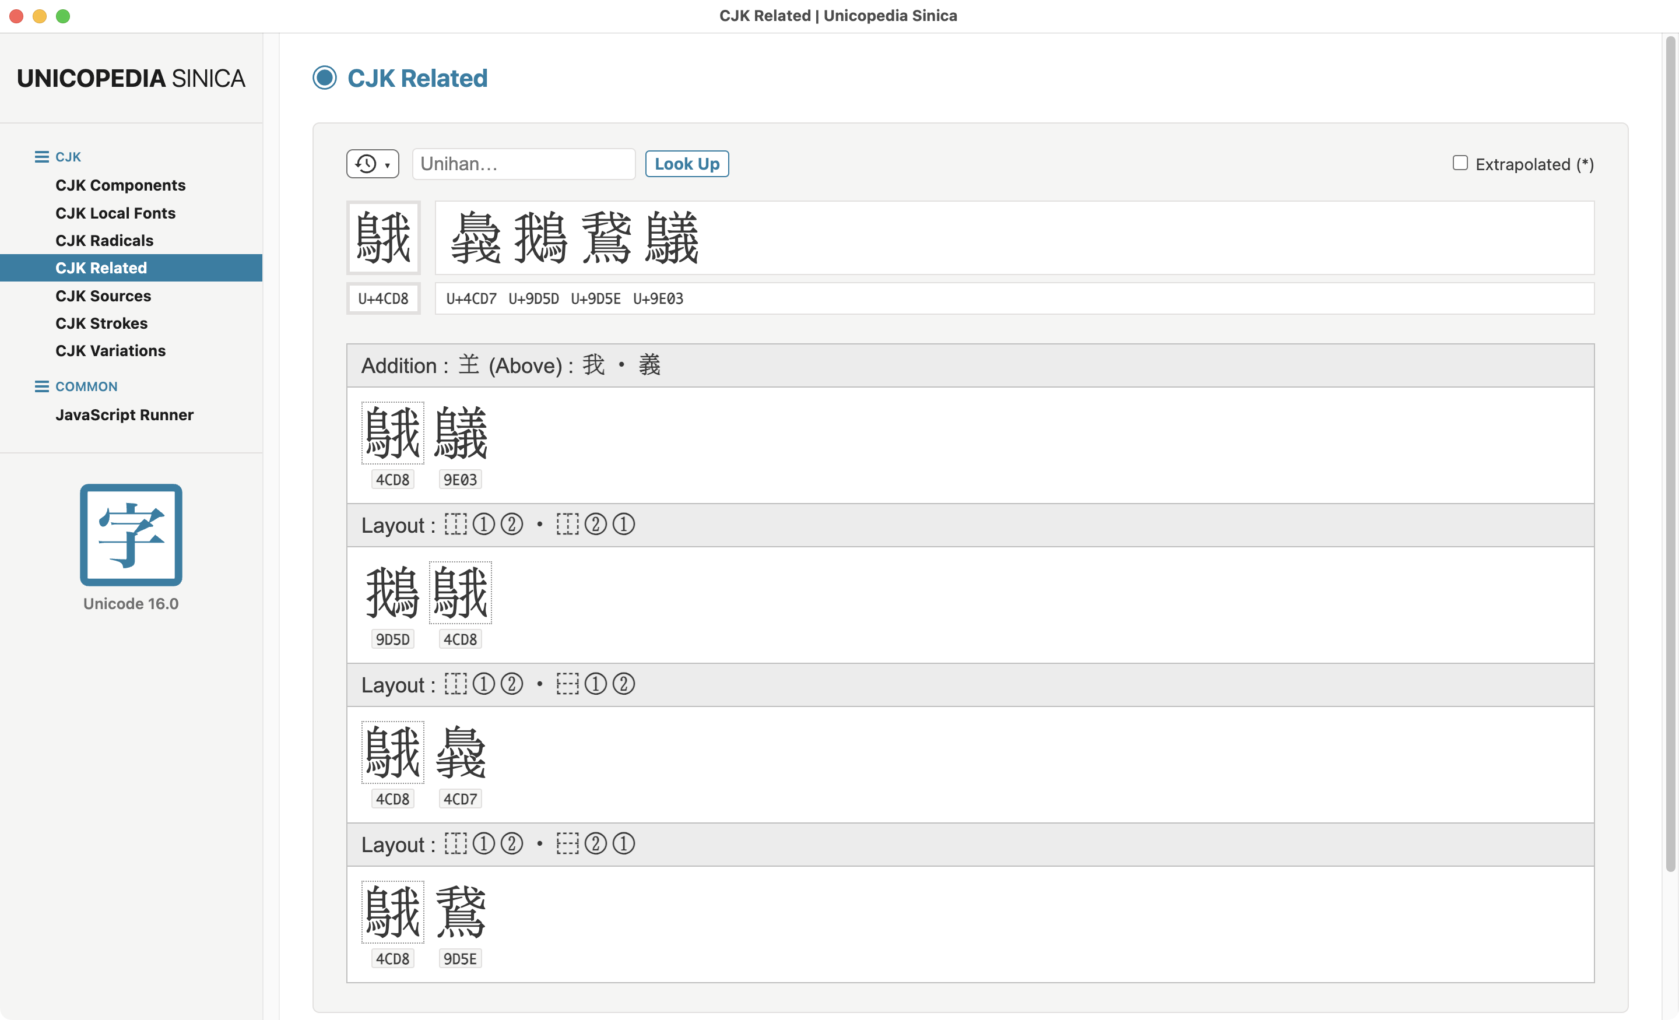Open CJK Strokes in sidebar
This screenshot has width=1679, height=1020.
click(x=101, y=323)
